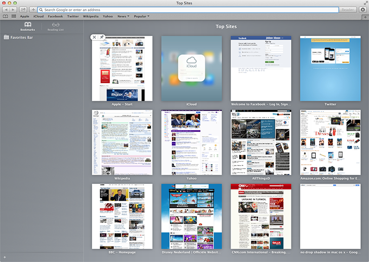Image resolution: width=369 pixels, height=262 pixels.
Task: Open the new tab plus button
Action: pyautogui.click(x=365, y=17)
